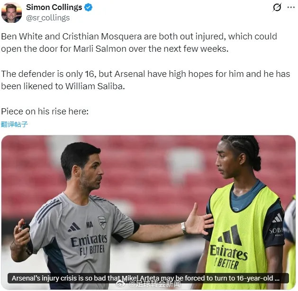Click the Arsenal crest on the grey shirt
298x291 pixels.
click(x=102, y=222)
